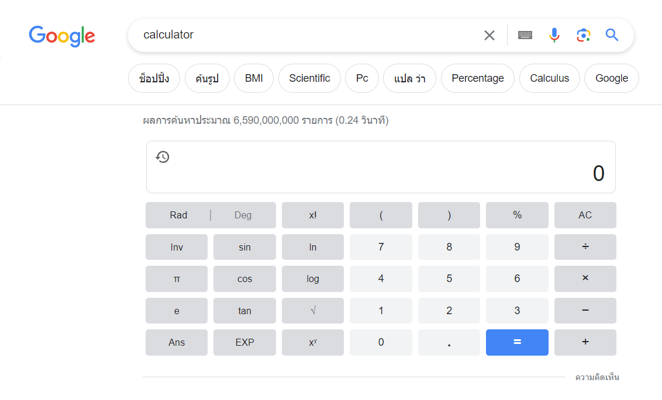Click the calculator display showing 0
The height and width of the screenshot is (400, 662).
click(x=381, y=168)
